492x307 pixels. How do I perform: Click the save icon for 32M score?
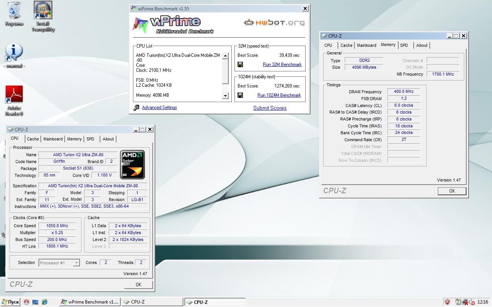tap(240, 64)
